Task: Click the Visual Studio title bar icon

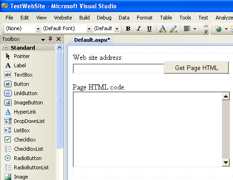Action: pos(4,6)
